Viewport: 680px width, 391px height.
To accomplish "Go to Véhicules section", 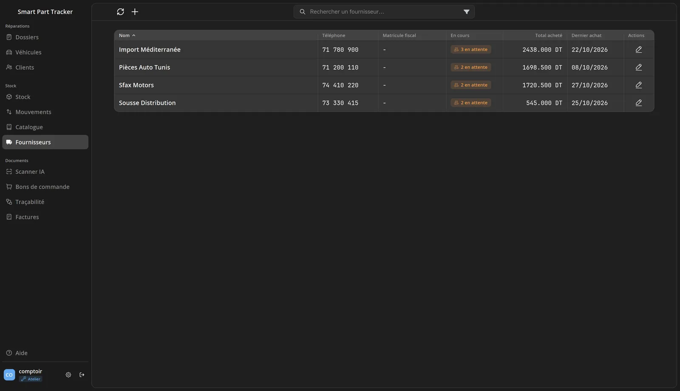I will pos(45,52).
